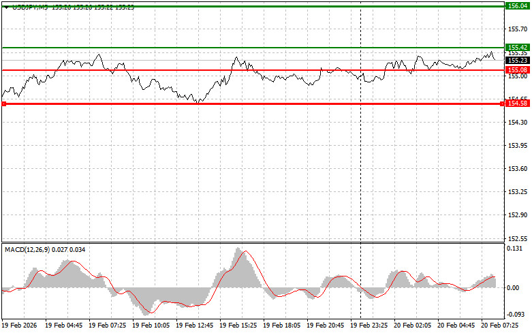Click the red 155.08 price tag
Viewport: 532px width, 333px height.
pyautogui.click(x=517, y=69)
